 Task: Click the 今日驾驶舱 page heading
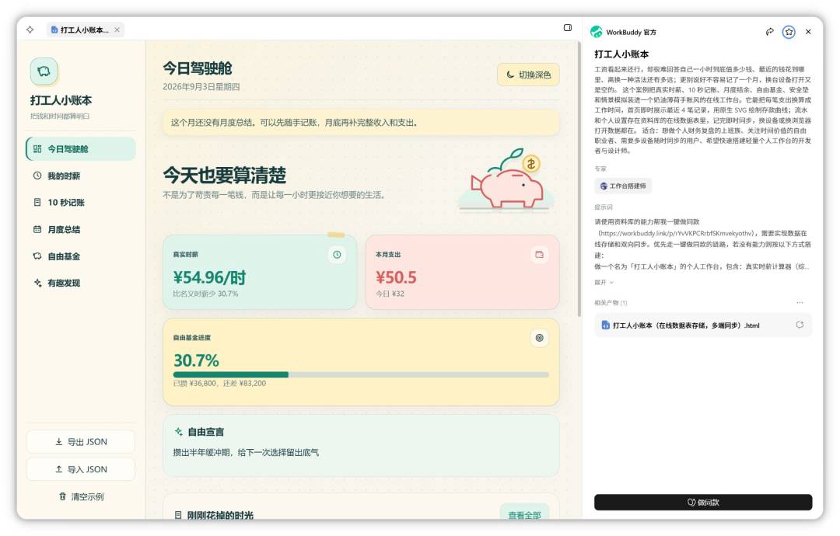pos(198,68)
